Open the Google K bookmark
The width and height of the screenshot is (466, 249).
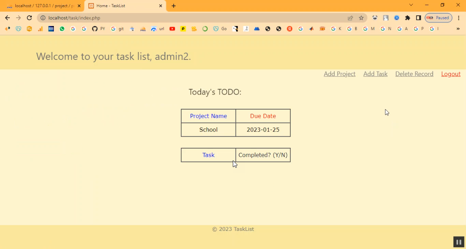[x=336, y=29]
